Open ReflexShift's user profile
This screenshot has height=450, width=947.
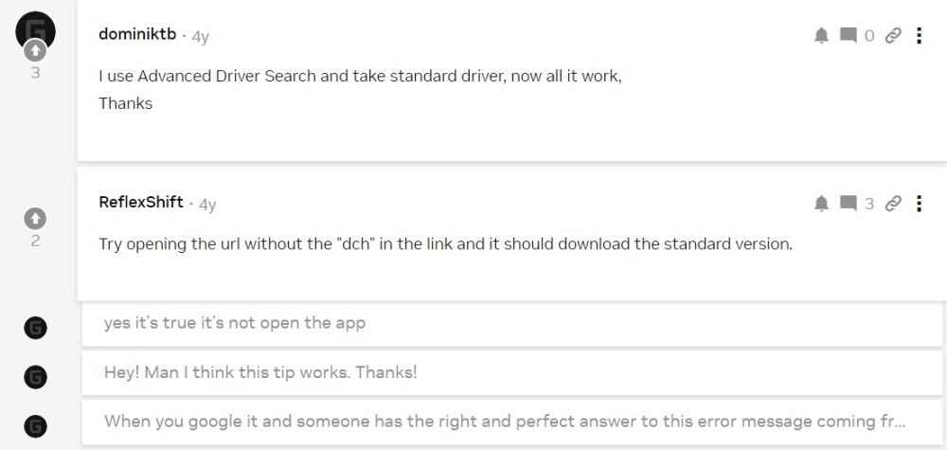(141, 202)
